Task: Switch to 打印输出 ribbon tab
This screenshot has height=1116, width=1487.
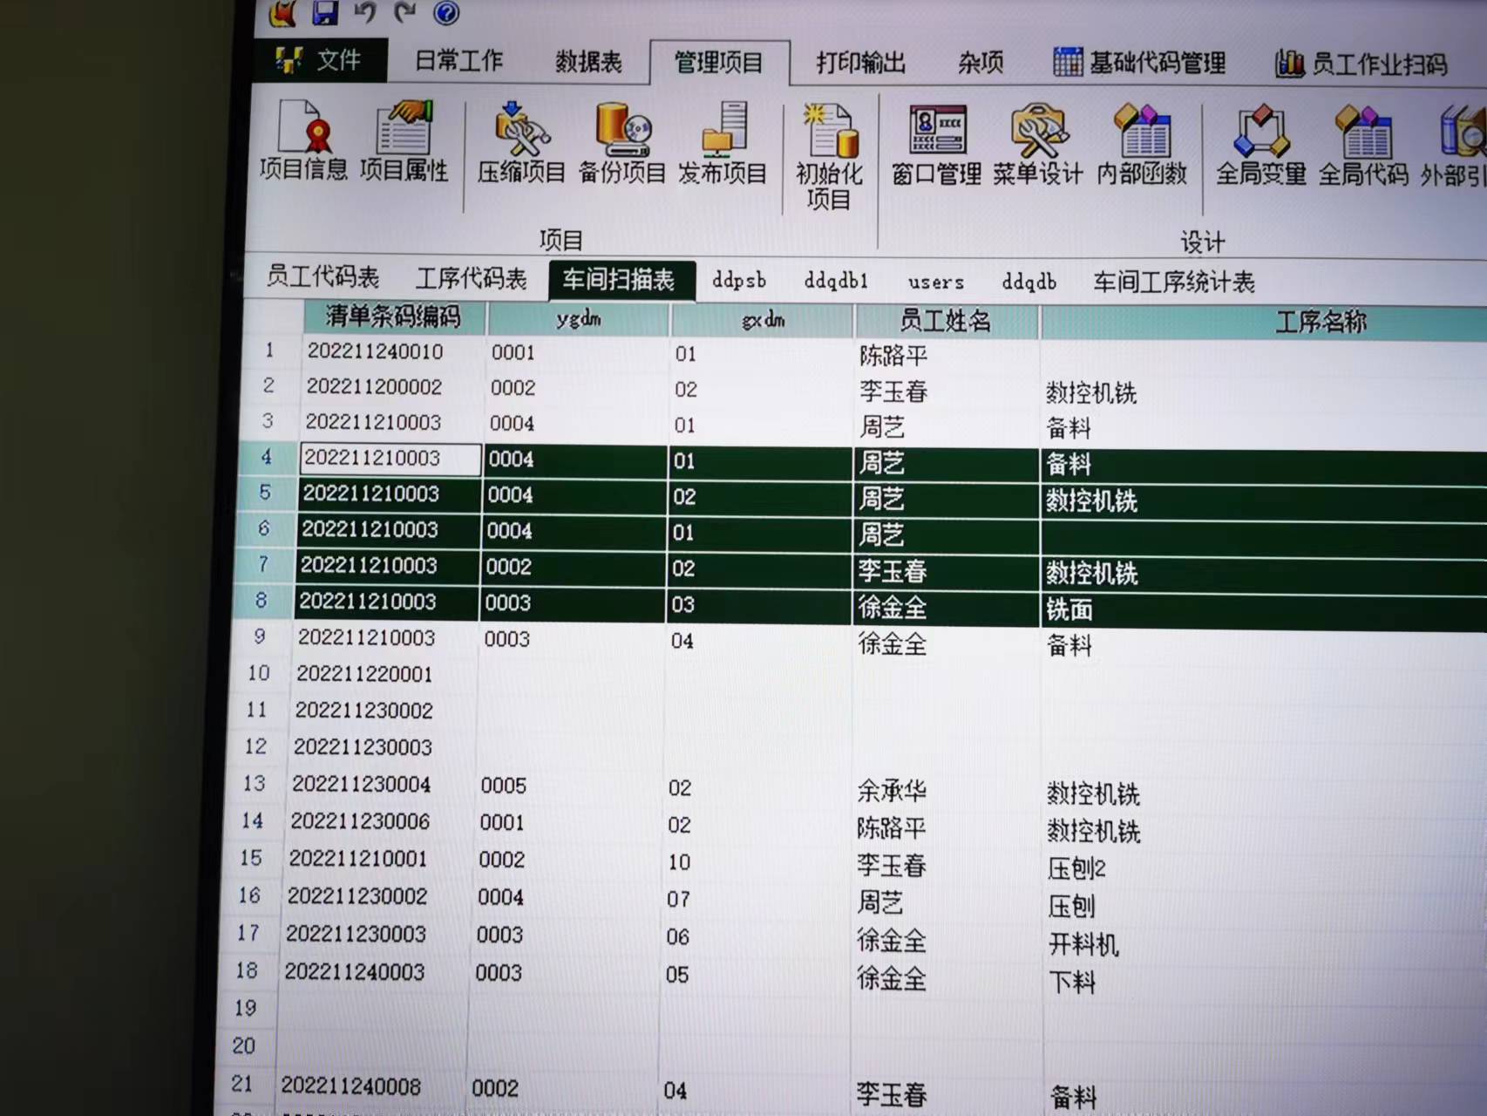Action: pyautogui.click(x=860, y=63)
